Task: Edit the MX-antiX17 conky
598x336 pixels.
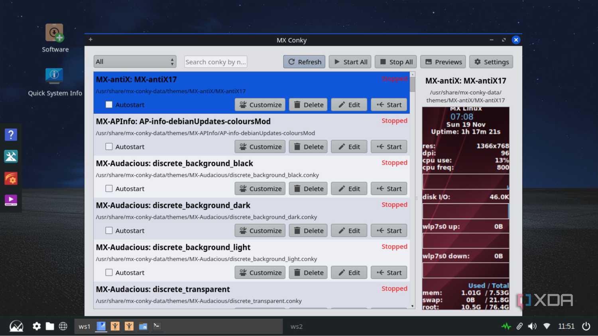Action: click(x=349, y=105)
